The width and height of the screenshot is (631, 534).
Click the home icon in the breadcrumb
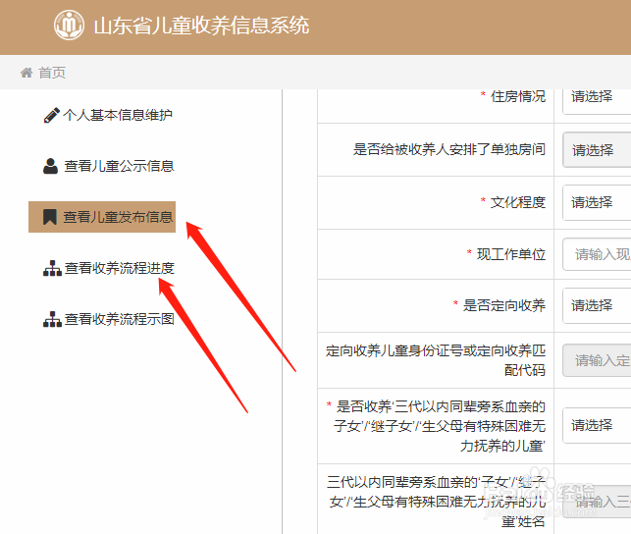[26, 73]
